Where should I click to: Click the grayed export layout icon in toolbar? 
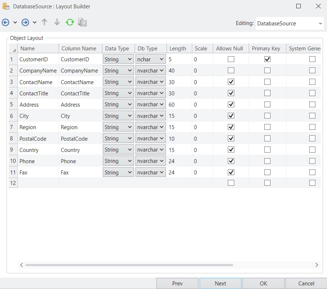82,22
